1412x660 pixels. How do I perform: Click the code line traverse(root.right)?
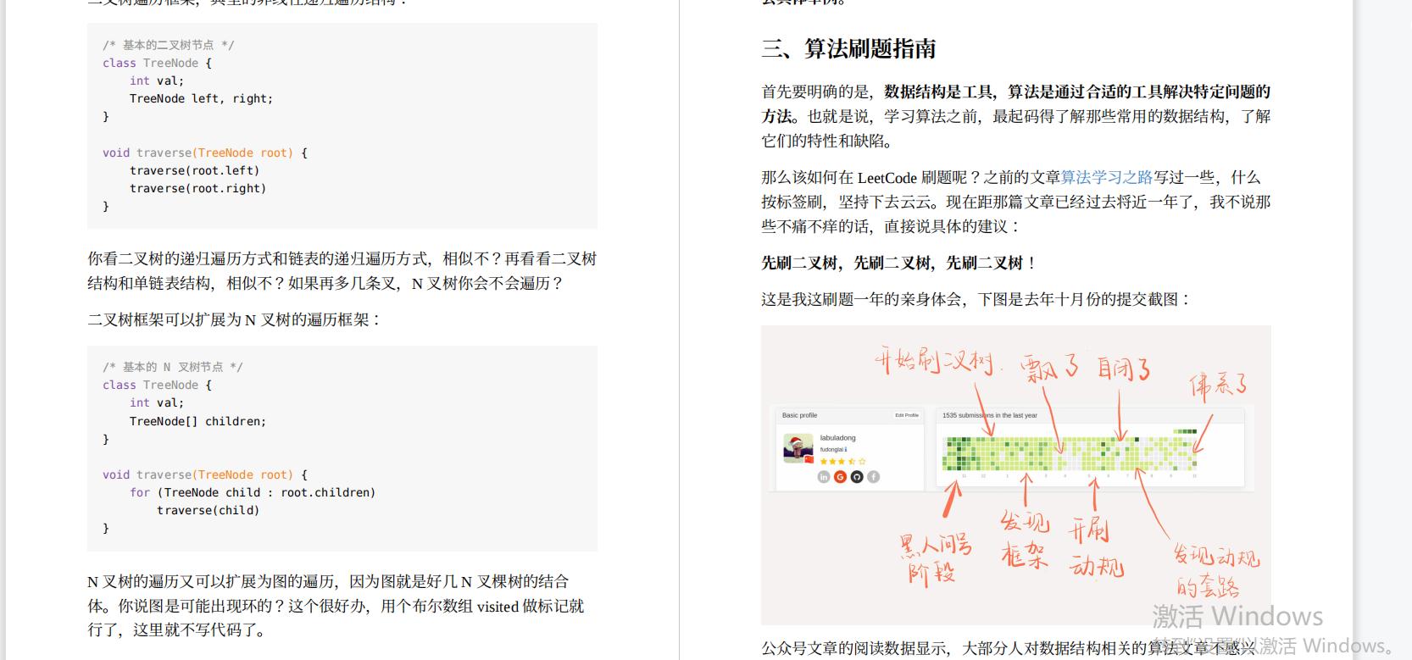pos(197,188)
